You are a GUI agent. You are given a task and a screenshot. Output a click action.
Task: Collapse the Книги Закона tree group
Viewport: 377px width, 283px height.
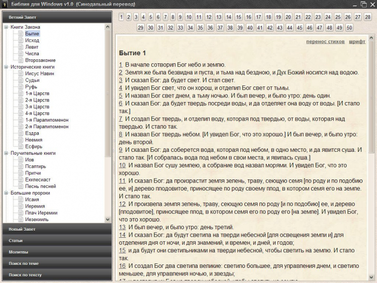click(x=6, y=27)
